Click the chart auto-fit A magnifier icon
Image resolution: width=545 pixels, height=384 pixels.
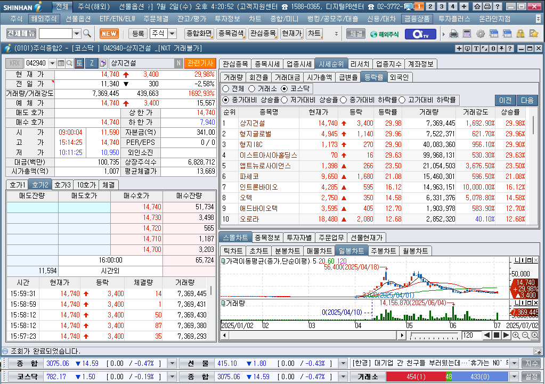534,336
